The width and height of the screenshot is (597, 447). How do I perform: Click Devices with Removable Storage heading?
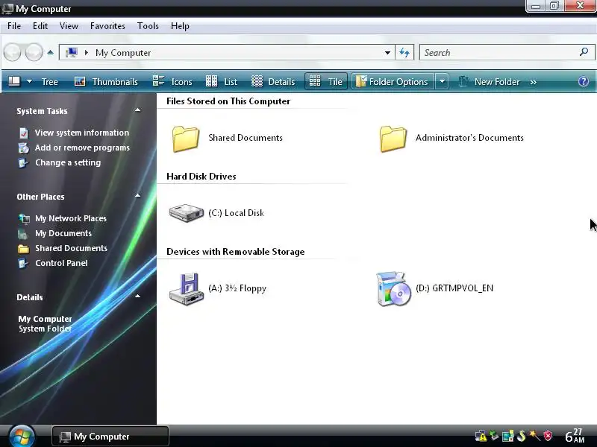pos(235,252)
